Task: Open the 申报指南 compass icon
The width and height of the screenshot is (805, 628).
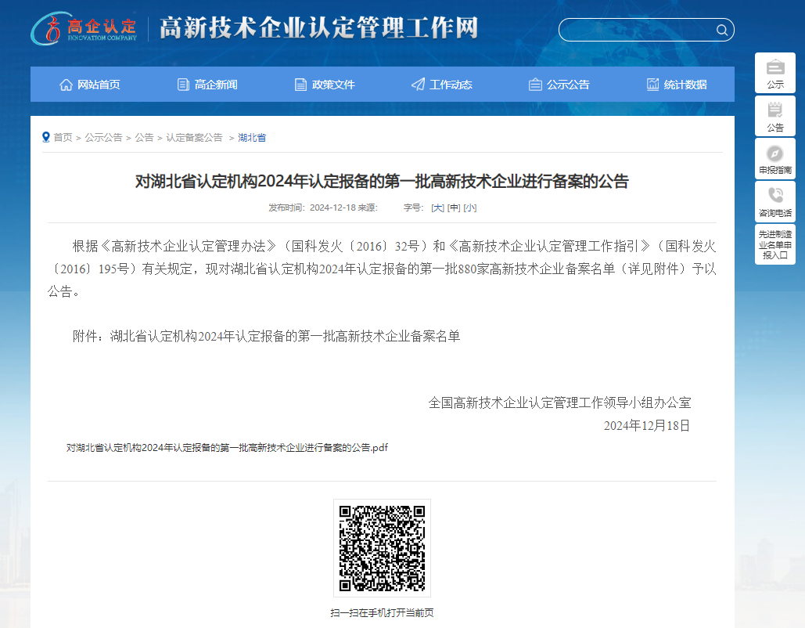Action: [774, 153]
